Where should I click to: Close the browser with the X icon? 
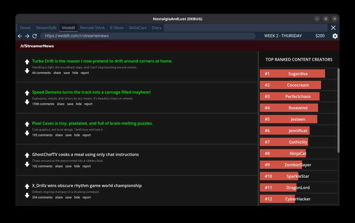pyautogui.click(x=333, y=27)
